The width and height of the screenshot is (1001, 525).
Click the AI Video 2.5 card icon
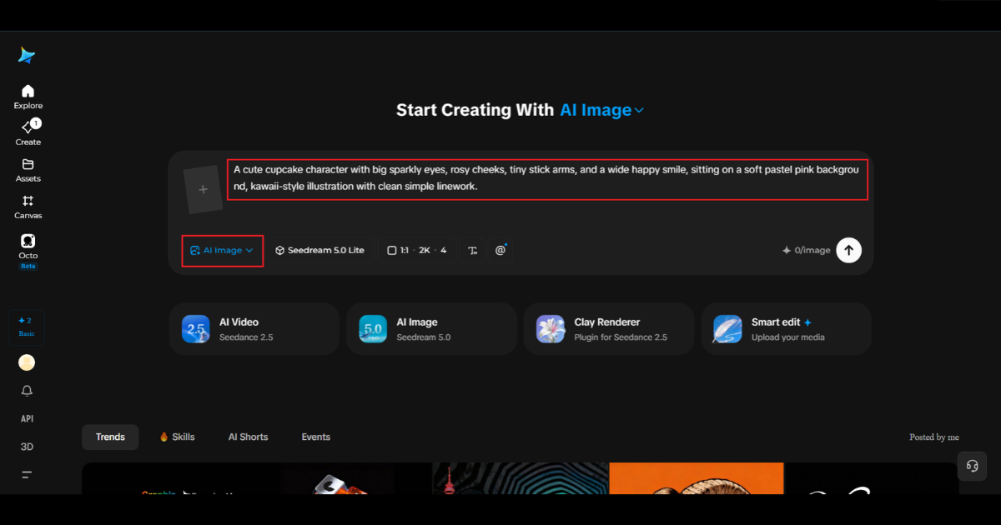[x=196, y=329]
